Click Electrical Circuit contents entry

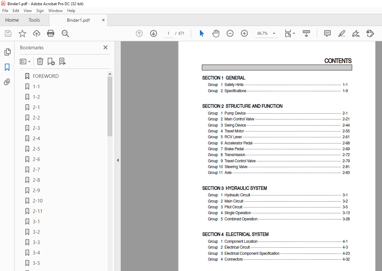click(278, 247)
